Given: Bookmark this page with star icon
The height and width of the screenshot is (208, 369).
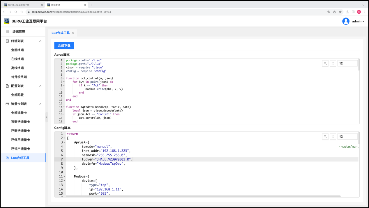Looking at the screenshot, I should click(340, 12).
